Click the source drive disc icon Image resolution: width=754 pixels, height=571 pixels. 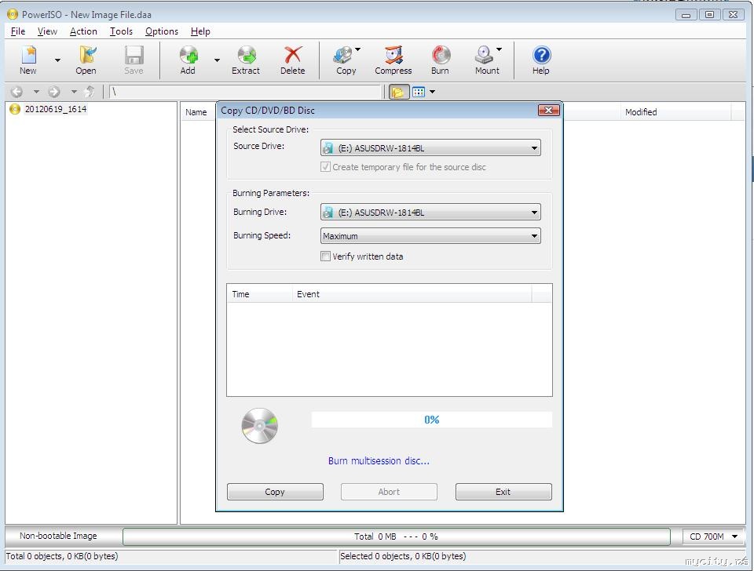point(328,148)
